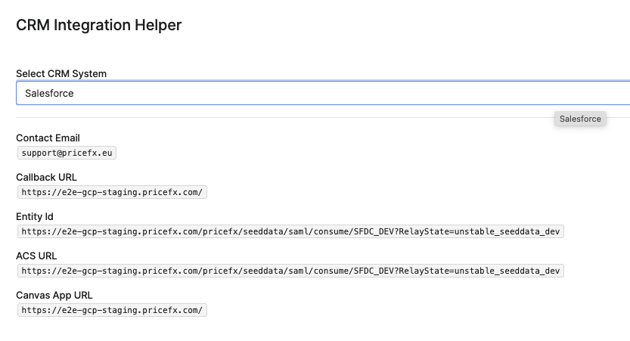This screenshot has width=630, height=341.
Task: Click the support@pricefx.eu contact email value
Action: [x=67, y=153]
